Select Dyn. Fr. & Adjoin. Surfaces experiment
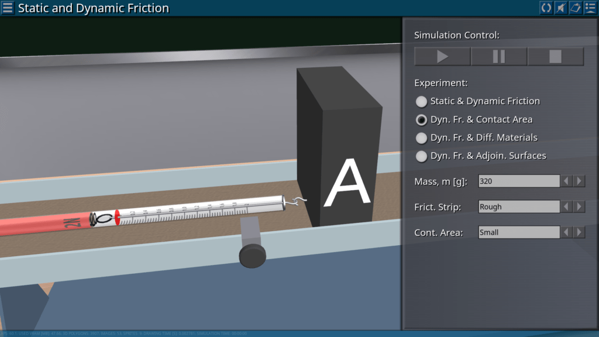This screenshot has width=599, height=337. pos(421,156)
